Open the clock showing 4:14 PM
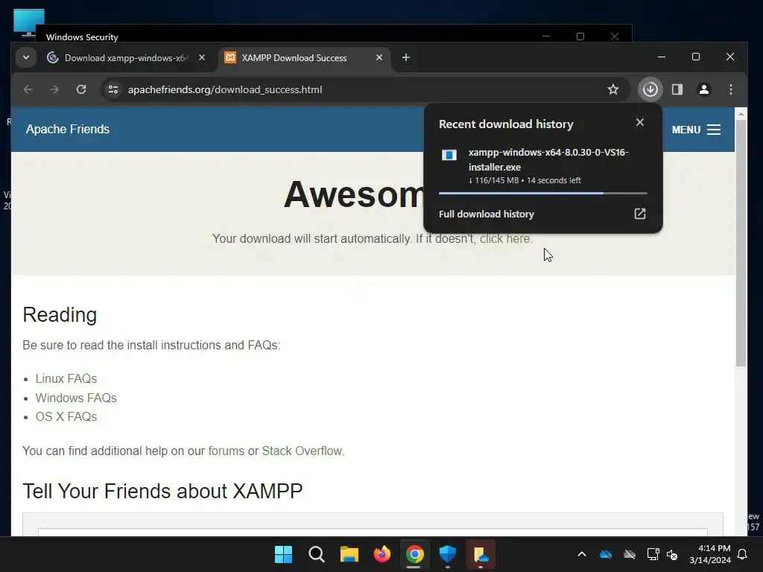 point(710,554)
